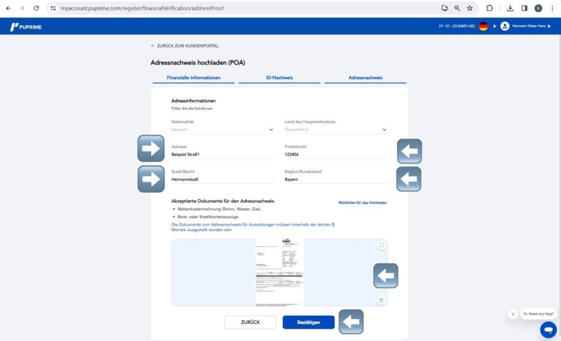Image resolution: width=561 pixels, height=341 pixels.
Task: Bookmark this page with star icon
Action: pos(470,8)
